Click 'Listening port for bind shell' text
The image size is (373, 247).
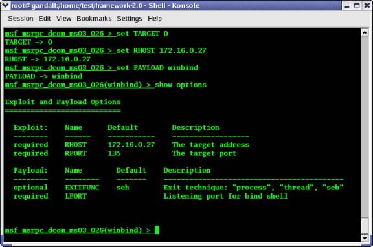coord(225,196)
